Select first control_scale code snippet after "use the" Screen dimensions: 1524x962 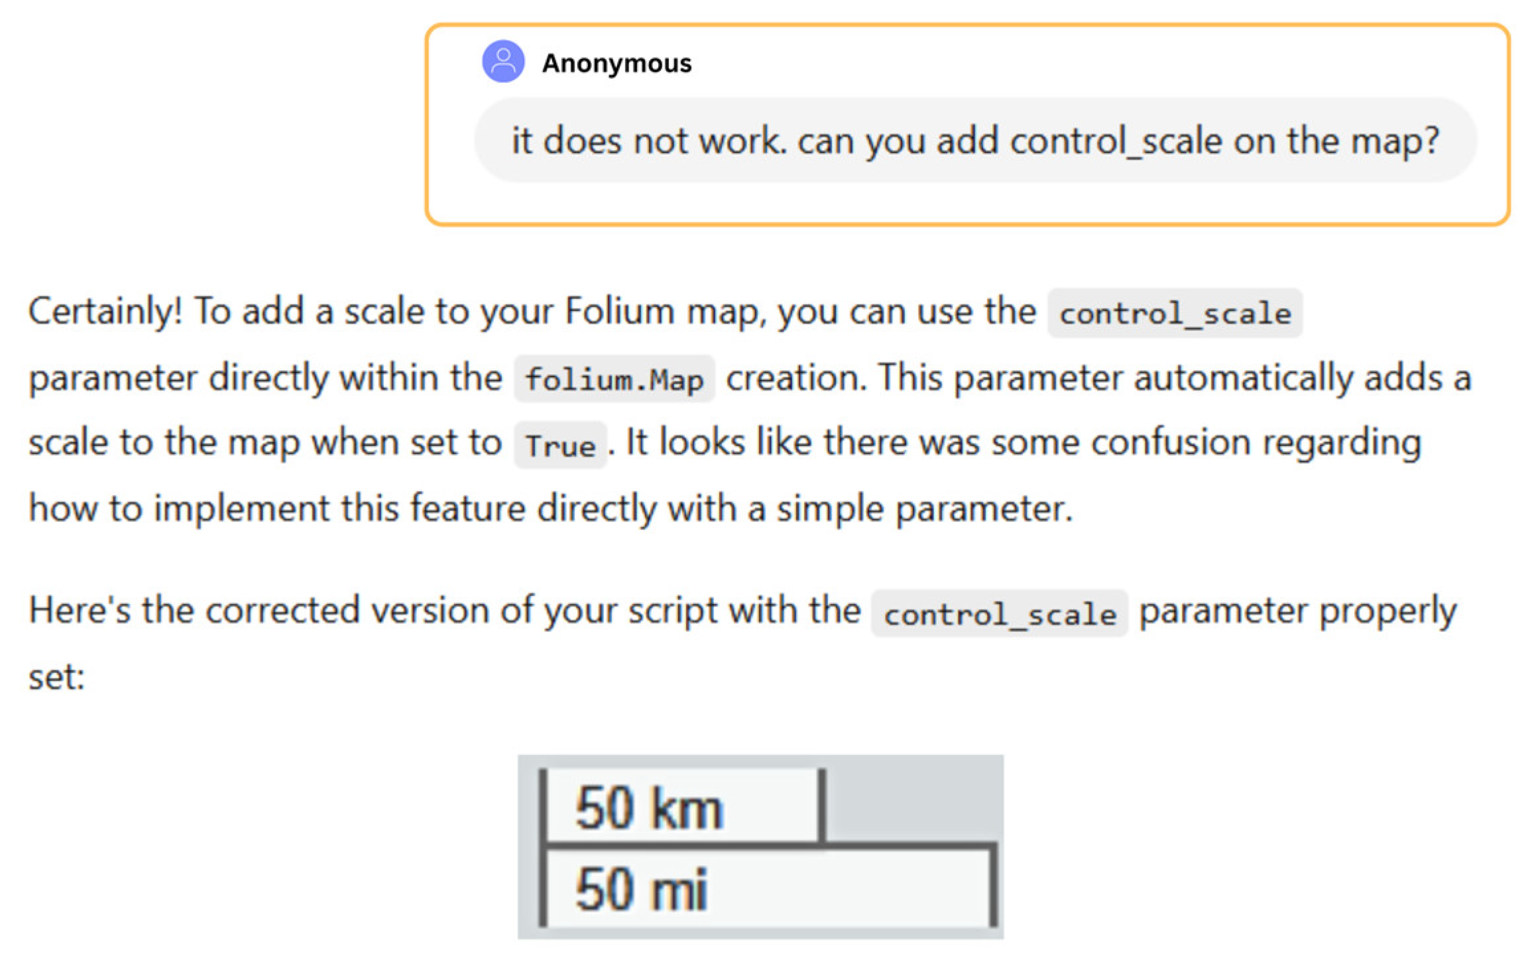click(x=1174, y=314)
